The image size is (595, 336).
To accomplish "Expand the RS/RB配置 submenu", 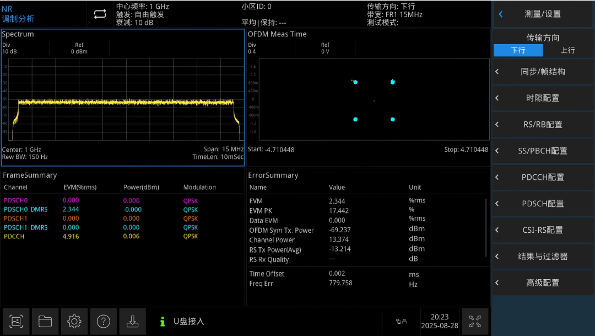I will pos(543,124).
